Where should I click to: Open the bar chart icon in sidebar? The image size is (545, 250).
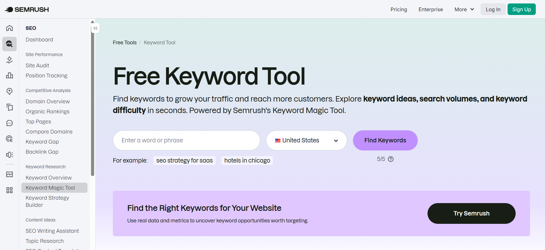pos(10,75)
